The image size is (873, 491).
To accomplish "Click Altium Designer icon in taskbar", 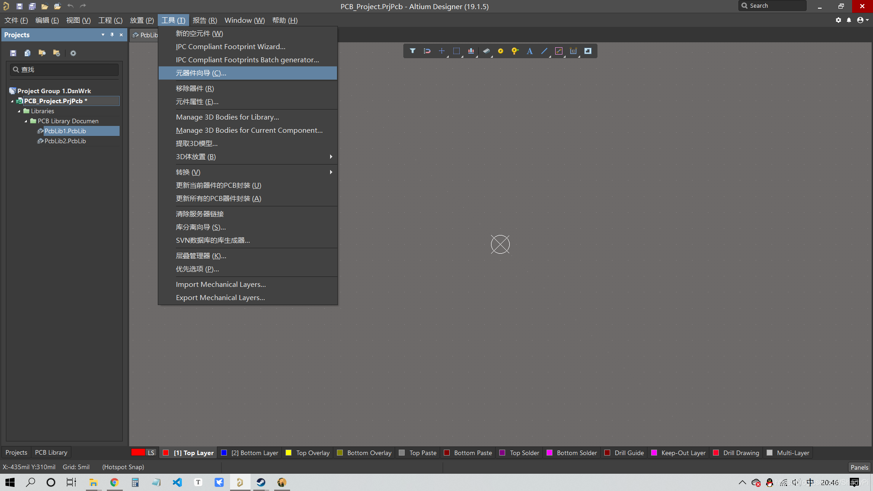I will (x=240, y=482).
